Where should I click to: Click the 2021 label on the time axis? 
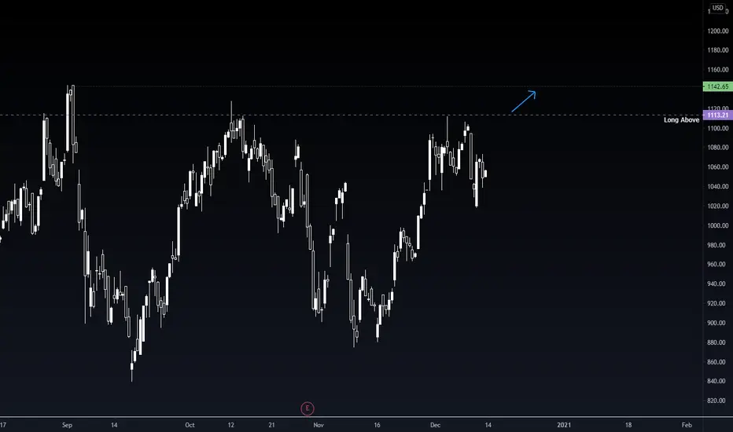coord(564,425)
